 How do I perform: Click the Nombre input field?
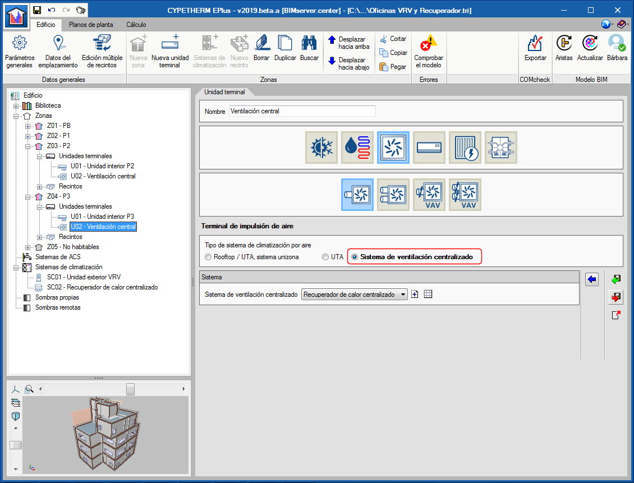click(x=302, y=111)
